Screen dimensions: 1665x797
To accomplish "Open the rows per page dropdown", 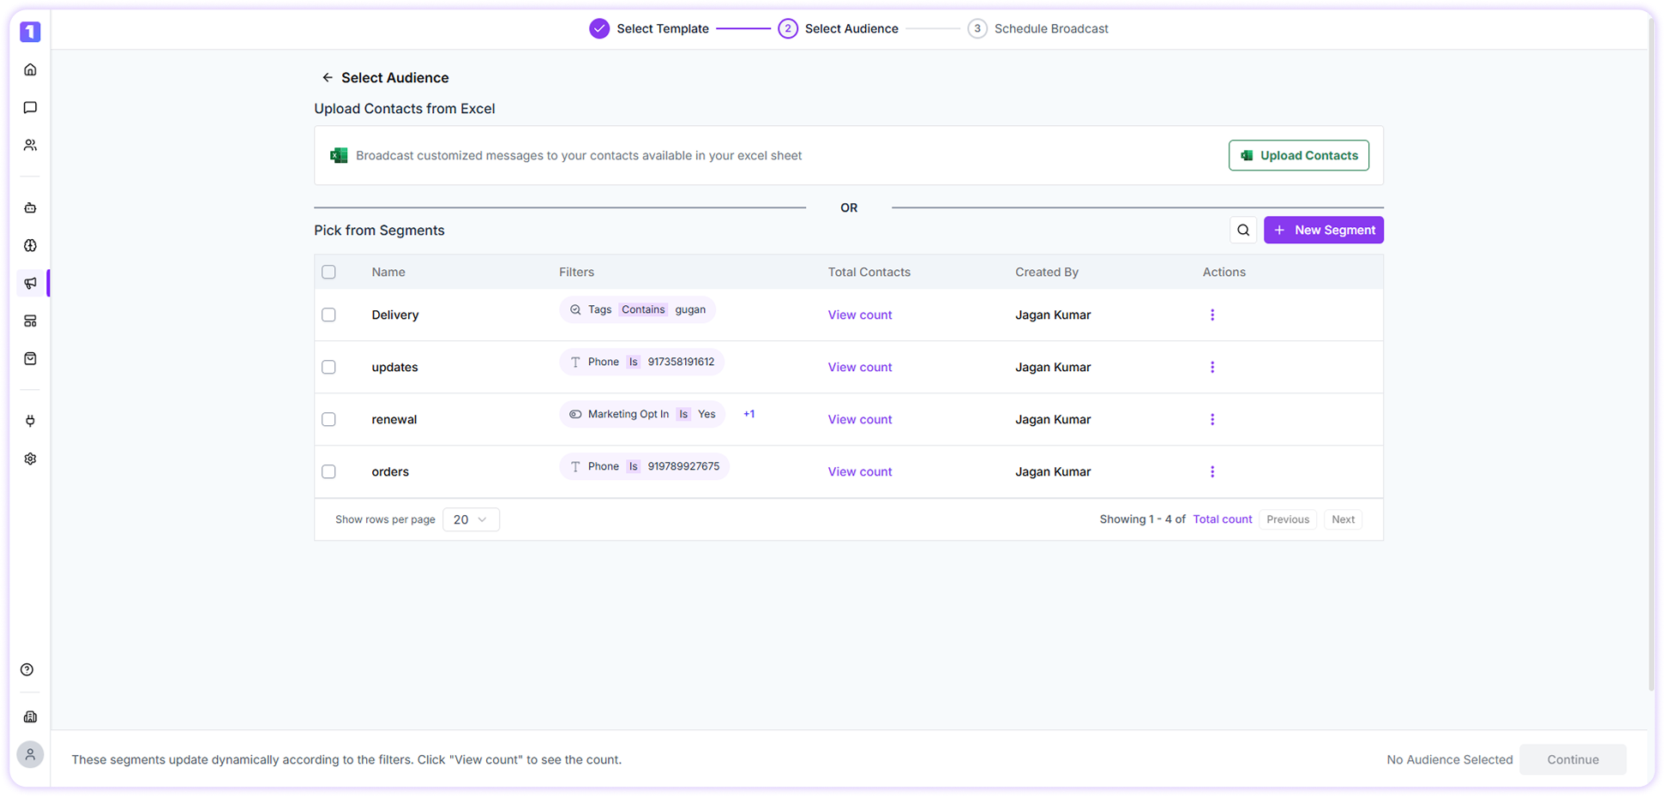I will pyautogui.click(x=471, y=519).
